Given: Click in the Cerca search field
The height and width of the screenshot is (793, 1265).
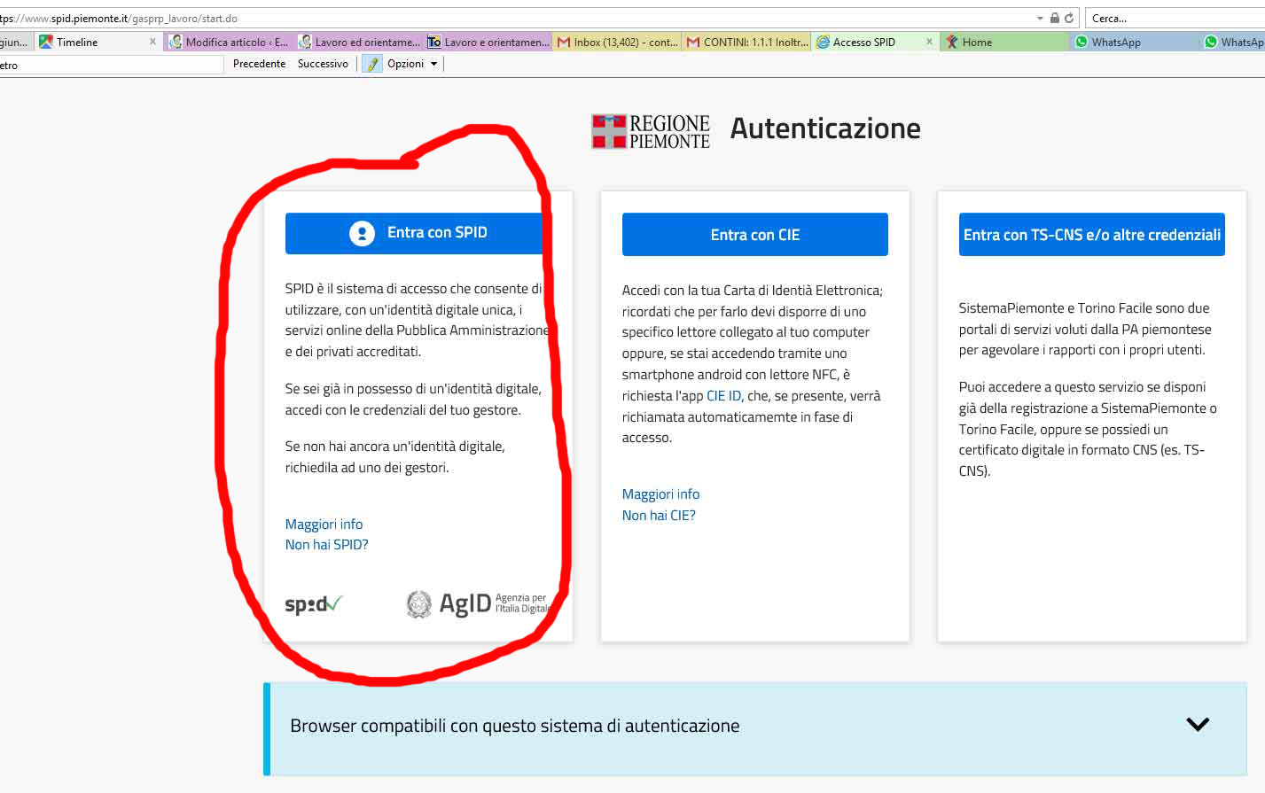Looking at the screenshot, I should pos(1170,18).
